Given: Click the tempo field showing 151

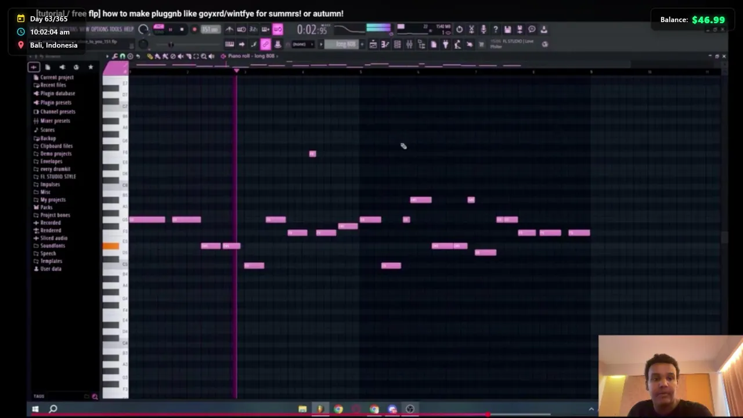Looking at the screenshot, I should pos(211,29).
